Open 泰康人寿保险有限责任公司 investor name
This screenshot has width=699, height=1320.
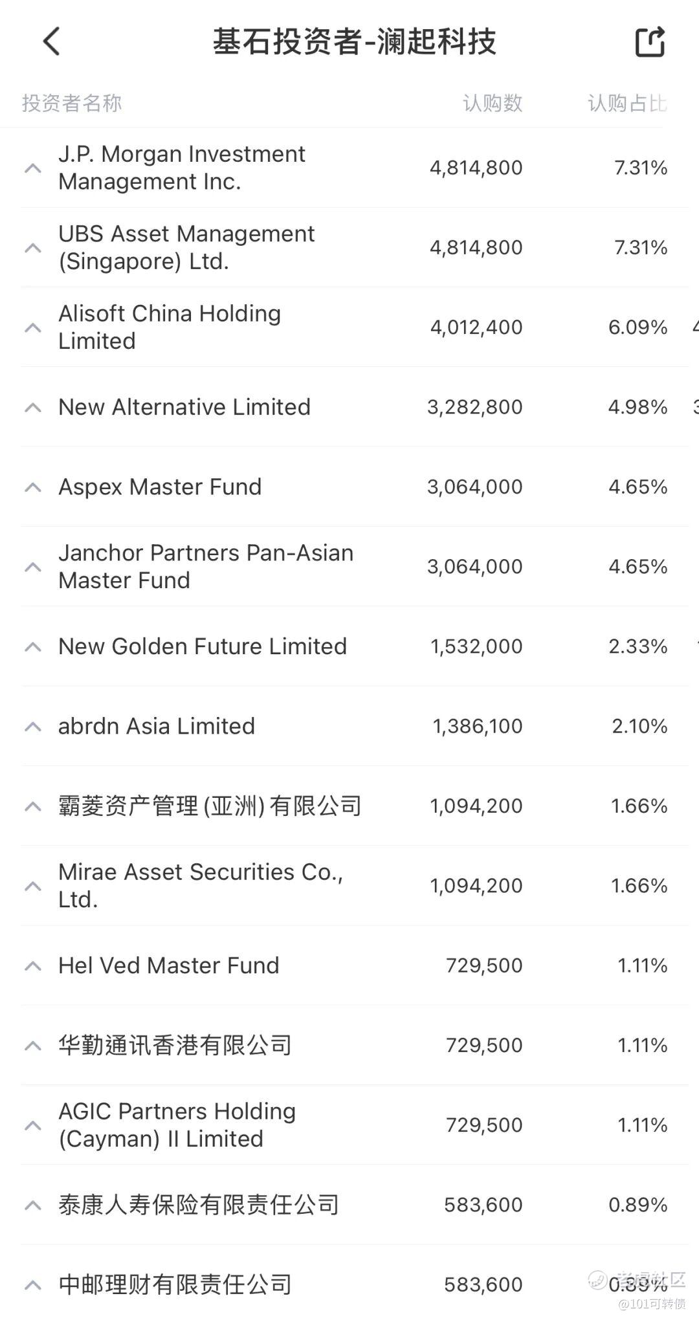(199, 1205)
